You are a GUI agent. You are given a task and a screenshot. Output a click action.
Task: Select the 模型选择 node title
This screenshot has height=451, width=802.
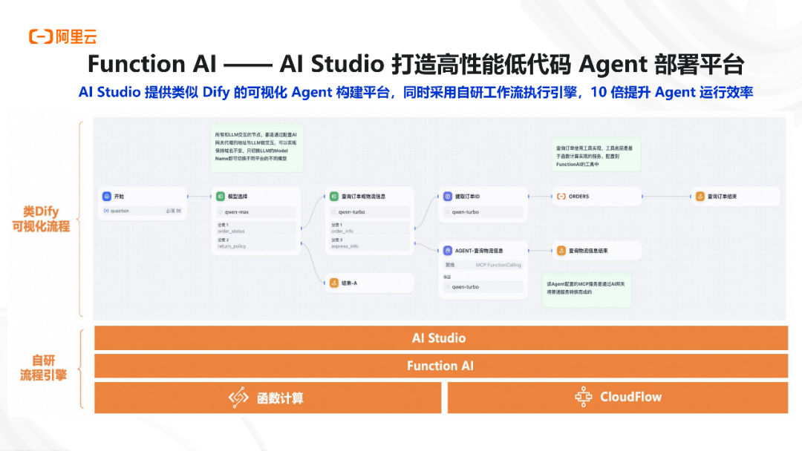(x=238, y=196)
